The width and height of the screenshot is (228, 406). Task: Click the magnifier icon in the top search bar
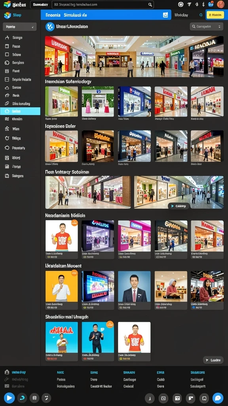click(150, 4)
